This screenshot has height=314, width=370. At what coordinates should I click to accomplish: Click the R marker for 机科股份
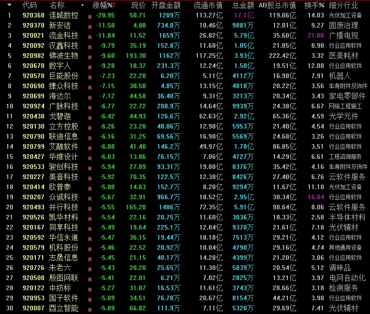pyautogui.click(x=90, y=249)
